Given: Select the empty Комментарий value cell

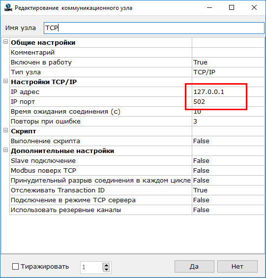Looking at the screenshot, I should click(x=228, y=53).
